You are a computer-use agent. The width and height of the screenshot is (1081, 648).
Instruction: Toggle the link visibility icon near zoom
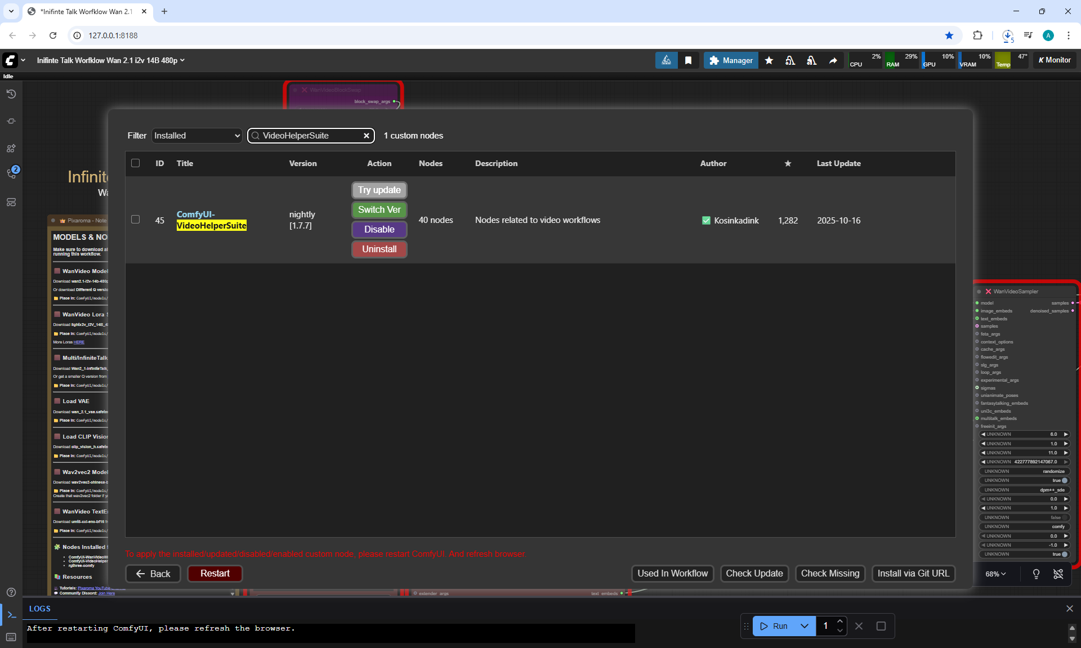click(1058, 574)
